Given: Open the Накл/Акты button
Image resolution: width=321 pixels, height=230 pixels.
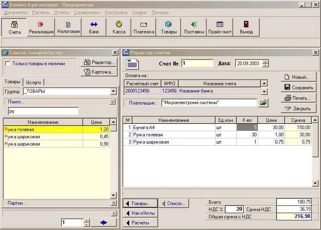Looking at the screenshot, I should pyautogui.click(x=140, y=213).
